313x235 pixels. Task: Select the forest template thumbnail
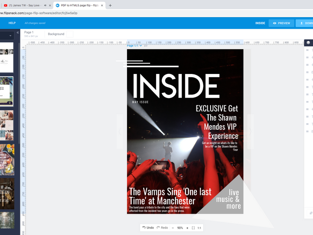7,220
